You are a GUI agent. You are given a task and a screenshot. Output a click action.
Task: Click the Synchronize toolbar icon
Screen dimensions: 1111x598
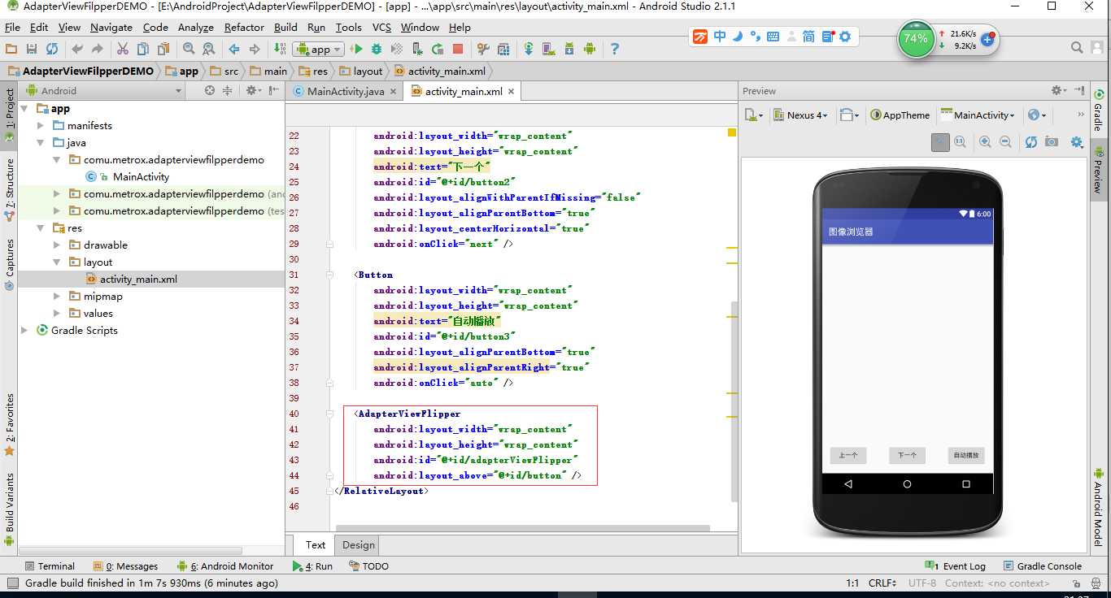click(52, 50)
